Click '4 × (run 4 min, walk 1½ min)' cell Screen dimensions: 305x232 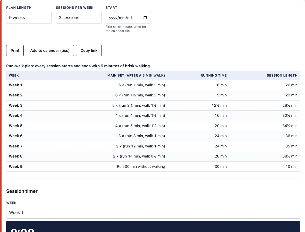click(140, 115)
